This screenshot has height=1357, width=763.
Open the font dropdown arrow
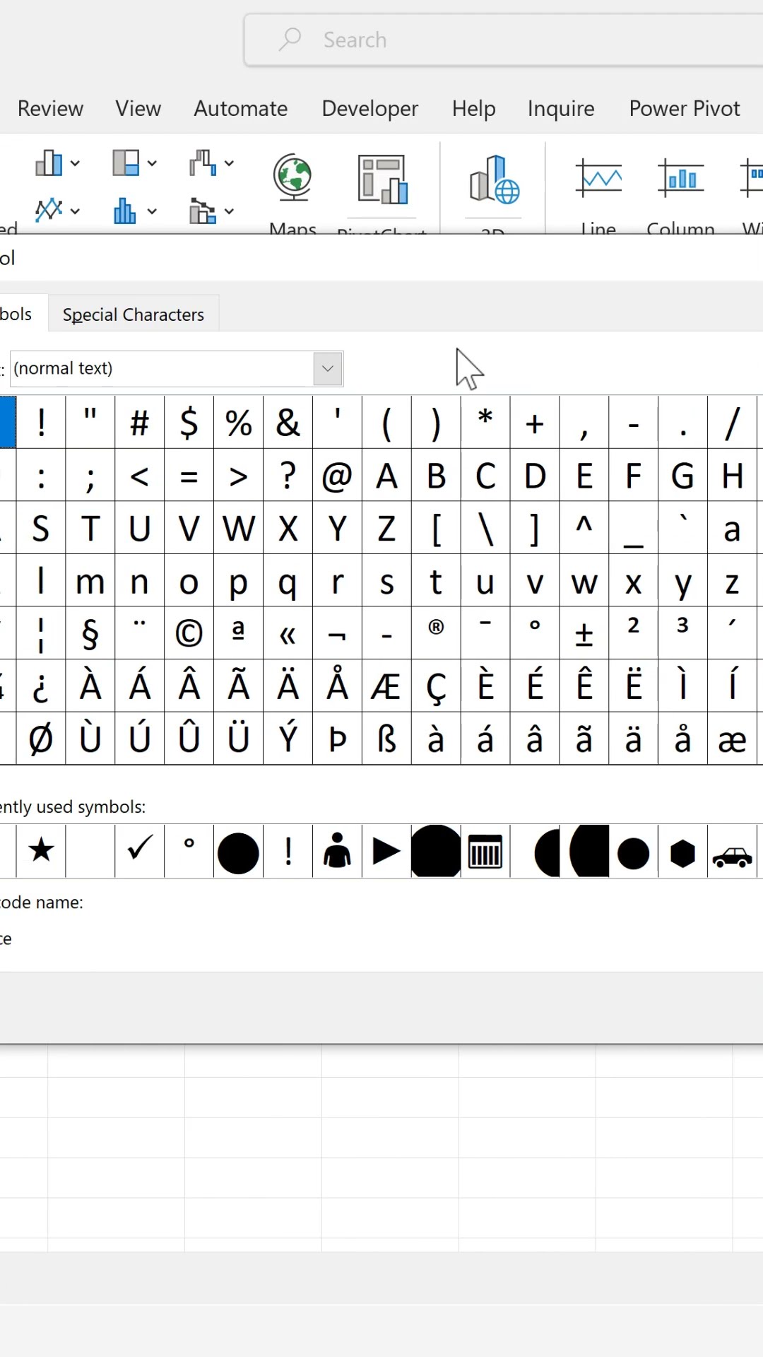(x=328, y=368)
